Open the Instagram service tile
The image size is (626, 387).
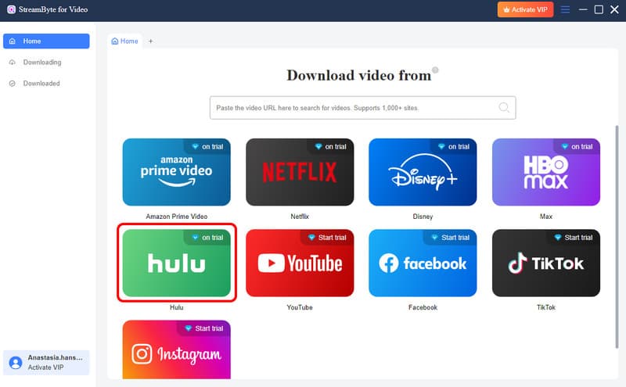pos(177,349)
